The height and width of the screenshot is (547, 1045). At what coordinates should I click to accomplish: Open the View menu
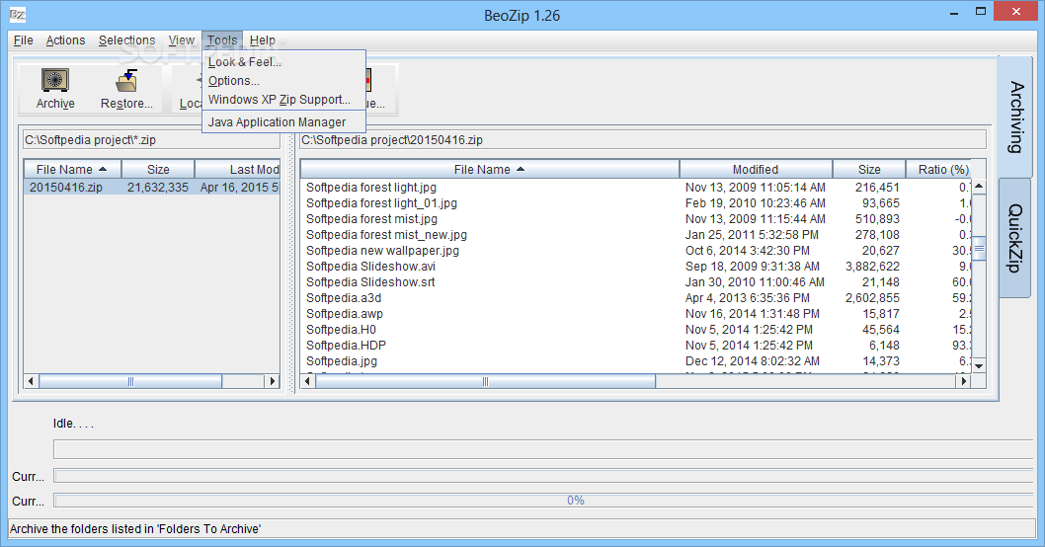(x=182, y=39)
